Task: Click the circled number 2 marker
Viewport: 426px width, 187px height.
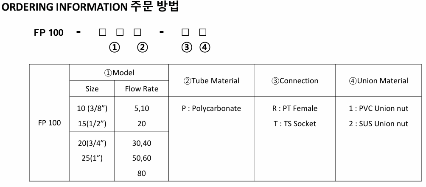Action: (x=143, y=47)
